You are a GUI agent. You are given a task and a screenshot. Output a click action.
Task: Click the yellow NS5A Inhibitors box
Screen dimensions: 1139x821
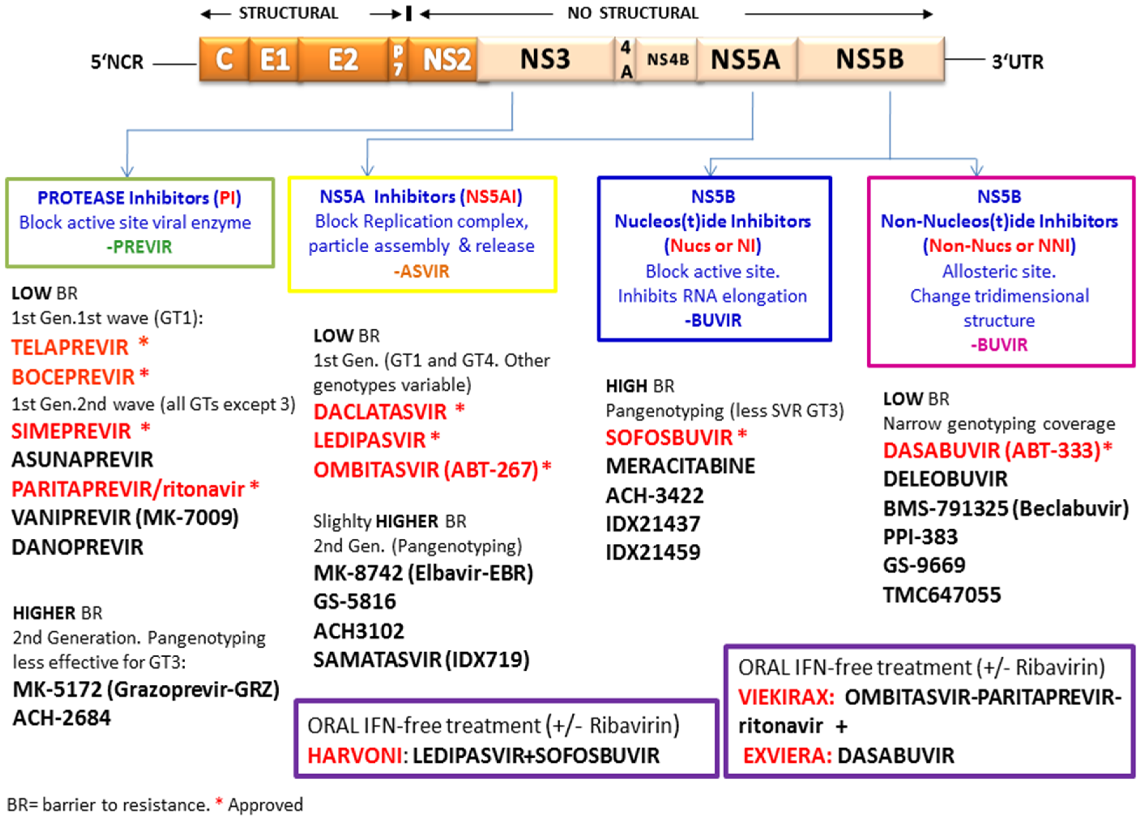422,234
